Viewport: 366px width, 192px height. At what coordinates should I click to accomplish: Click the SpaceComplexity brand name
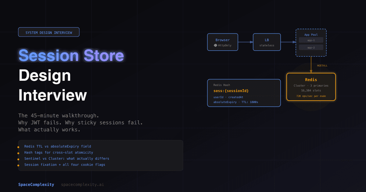[36, 185]
